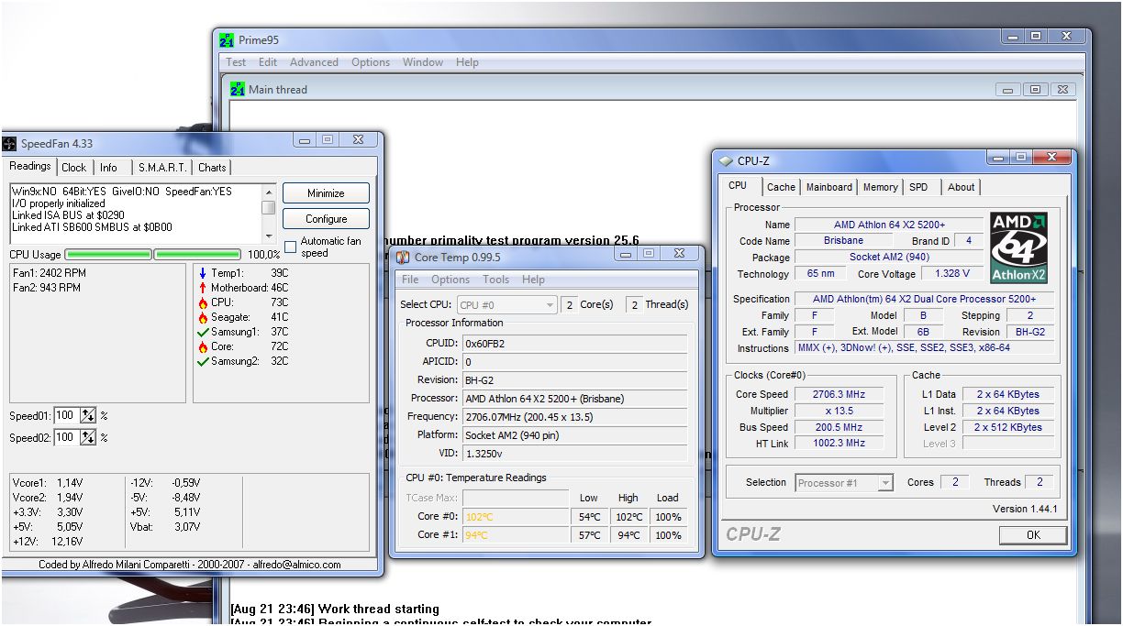Open the Advanced menu in Prime95
Screen dimensions: 1123x626
tap(314, 62)
